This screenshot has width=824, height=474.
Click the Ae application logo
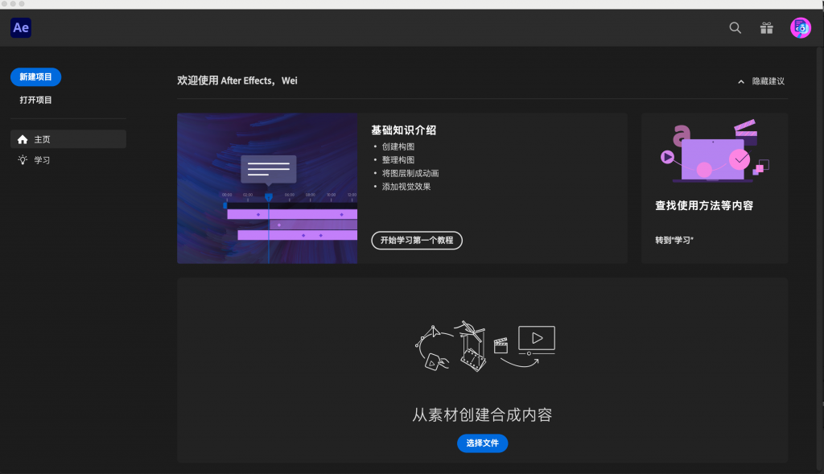(20, 27)
